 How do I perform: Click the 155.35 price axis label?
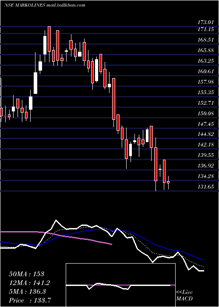(x=205, y=93)
